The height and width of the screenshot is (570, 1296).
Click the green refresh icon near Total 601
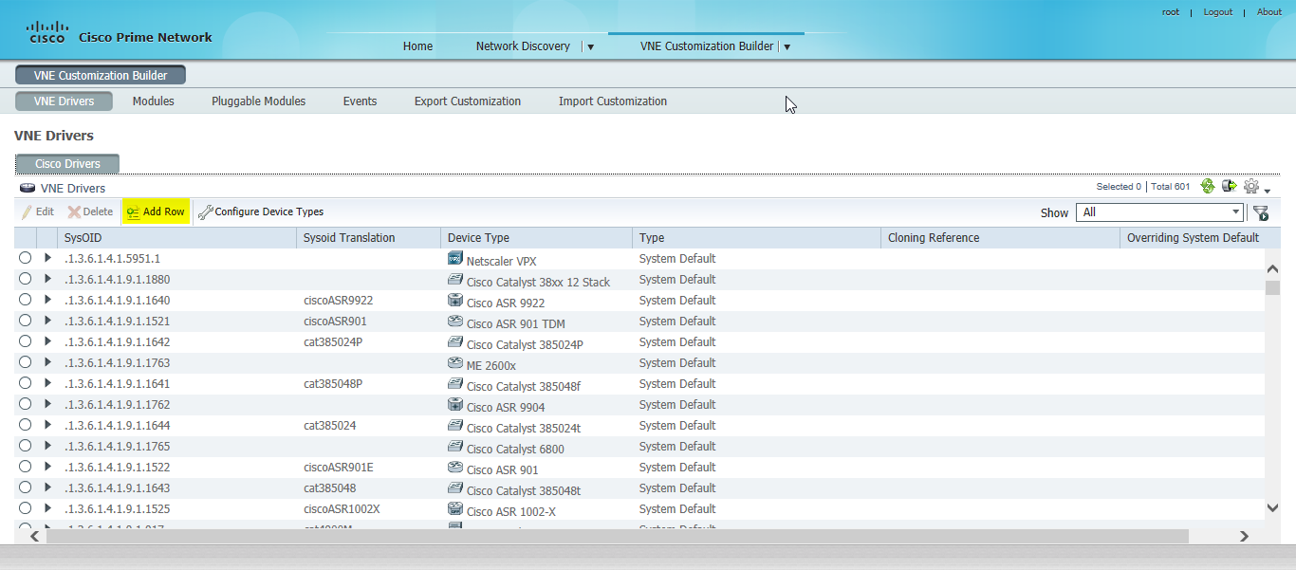tap(1207, 186)
